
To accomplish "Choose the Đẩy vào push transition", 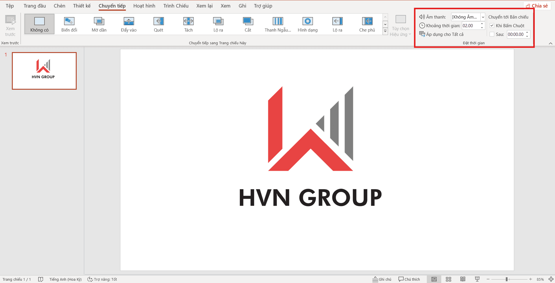I will coord(129,24).
